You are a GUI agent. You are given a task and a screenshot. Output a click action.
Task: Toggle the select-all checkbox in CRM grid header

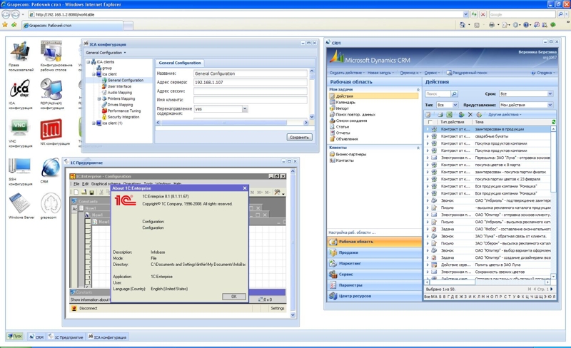coord(430,122)
